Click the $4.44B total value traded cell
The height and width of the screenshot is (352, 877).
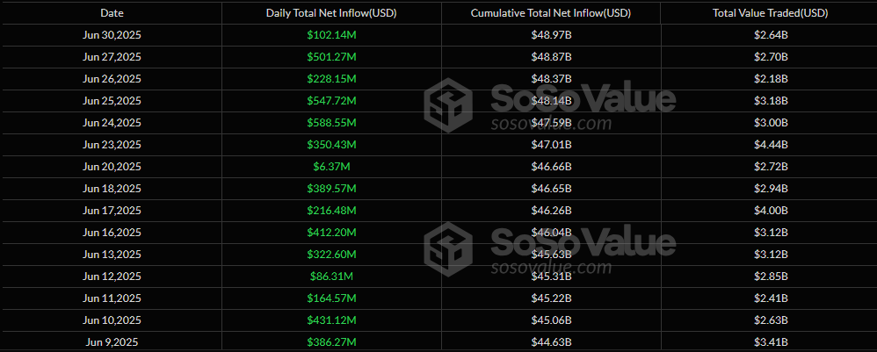768,145
